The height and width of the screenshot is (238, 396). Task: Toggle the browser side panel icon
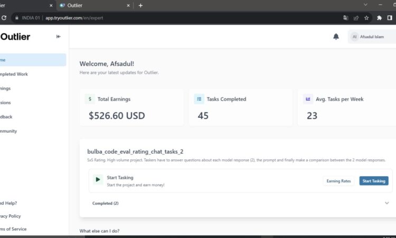point(390,18)
